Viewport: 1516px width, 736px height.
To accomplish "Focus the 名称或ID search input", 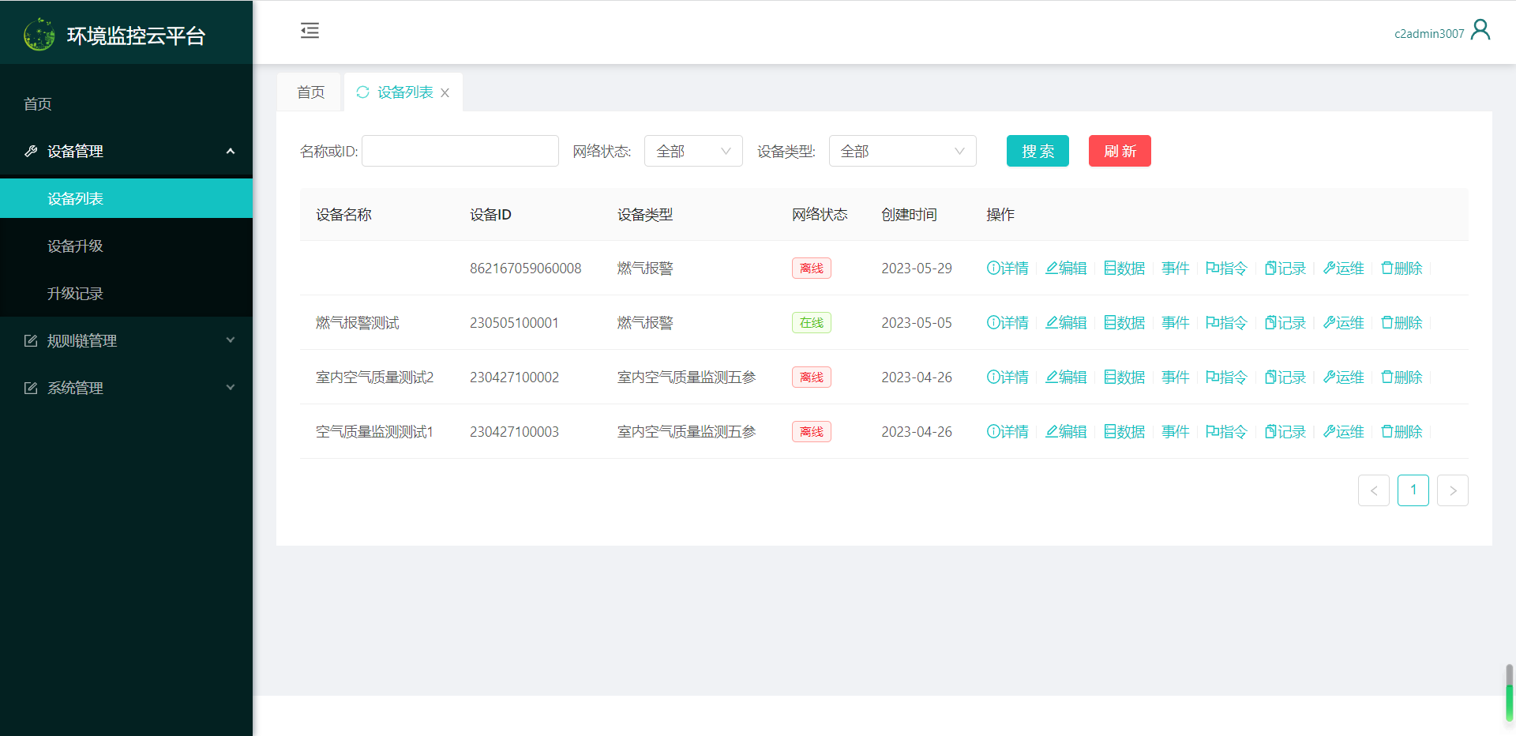I will click(x=460, y=151).
